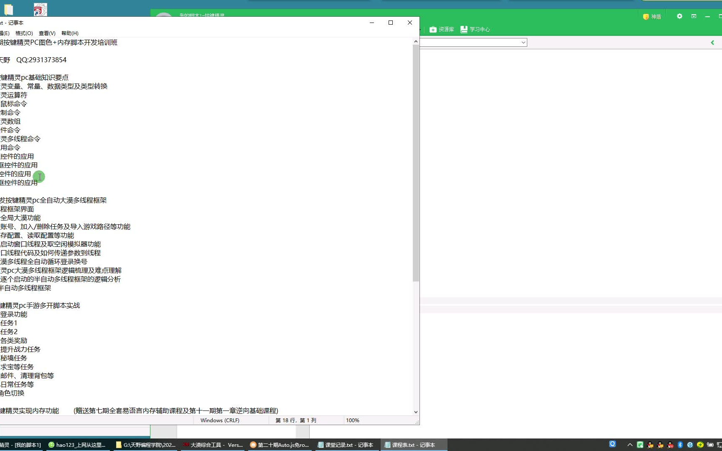
Task: Click the line 灵多线程命令 in Notepad
Action: coord(20,139)
